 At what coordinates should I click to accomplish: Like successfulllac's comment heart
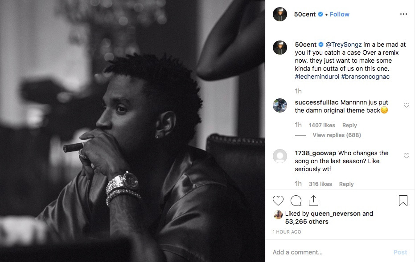point(406,105)
